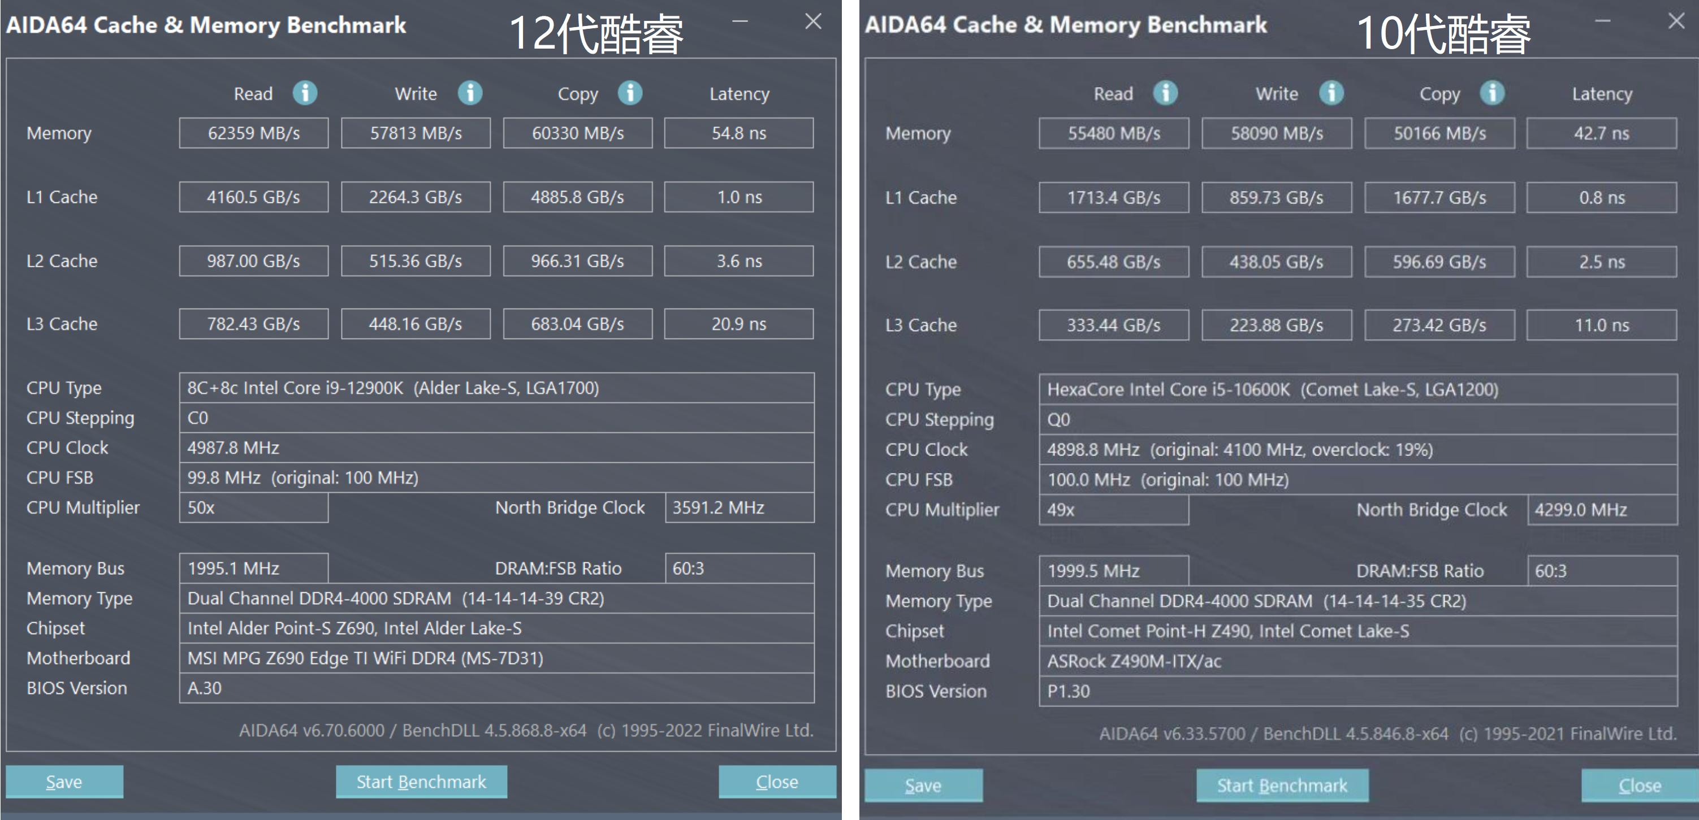Screen dimensions: 1699x820
Task: Minimize the right AIDA64 benchmark window
Action: point(1603,21)
